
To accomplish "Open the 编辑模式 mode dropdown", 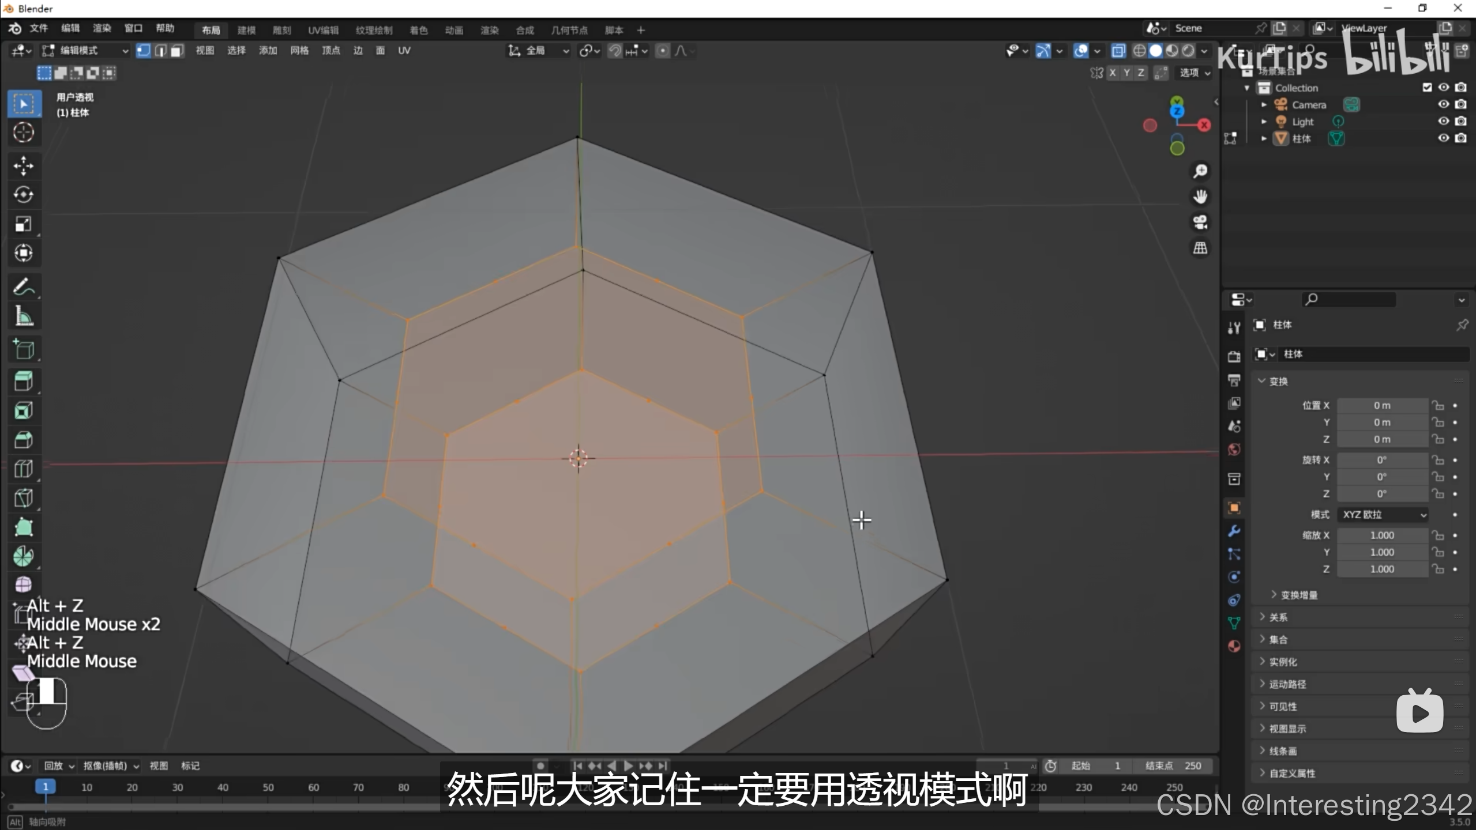I will click(x=85, y=51).
